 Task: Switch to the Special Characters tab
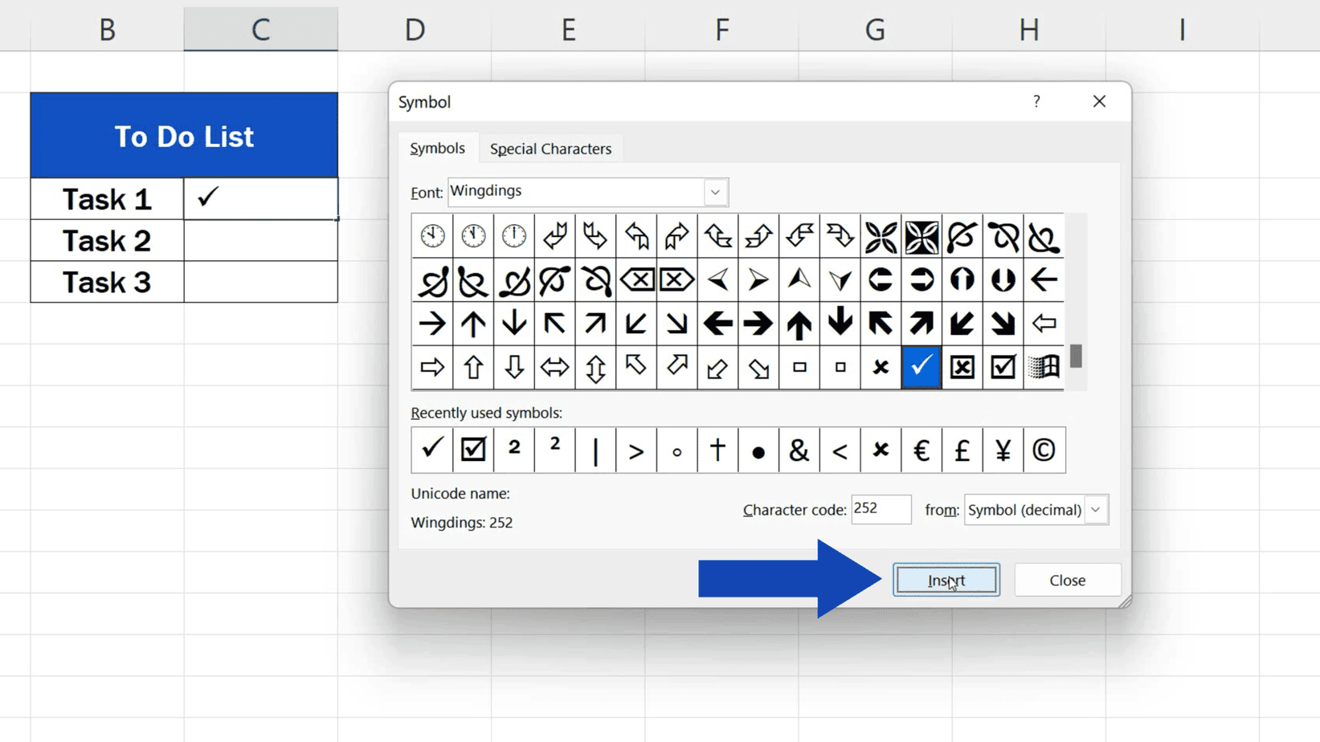click(550, 149)
